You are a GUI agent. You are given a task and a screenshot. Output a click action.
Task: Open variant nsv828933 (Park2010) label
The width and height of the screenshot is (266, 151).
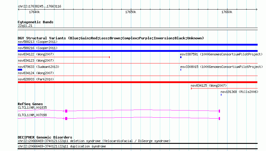[36, 79]
